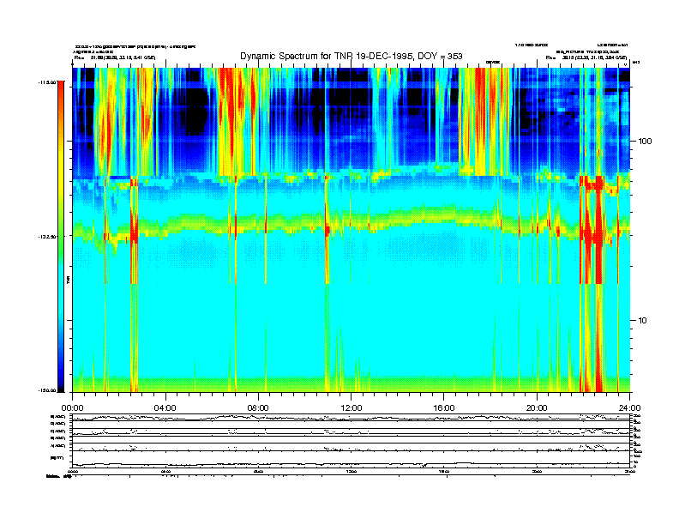The height and width of the screenshot is (525, 679).
Task: Click the 12:00 time axis label
Action: 352,407
